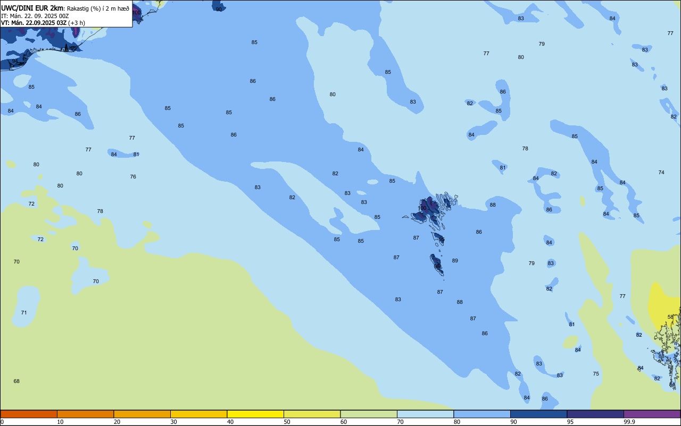Select the map value '74'
This screenshot has width=681, height=426.
tap(661, 173)
